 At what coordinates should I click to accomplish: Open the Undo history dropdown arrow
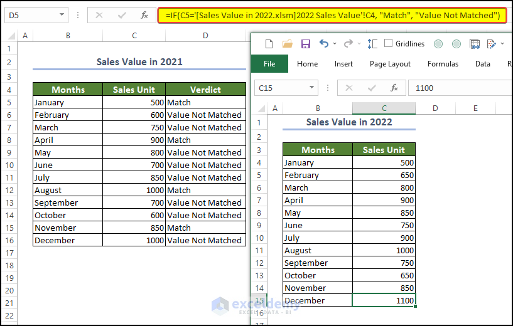(x=335, y=43)
